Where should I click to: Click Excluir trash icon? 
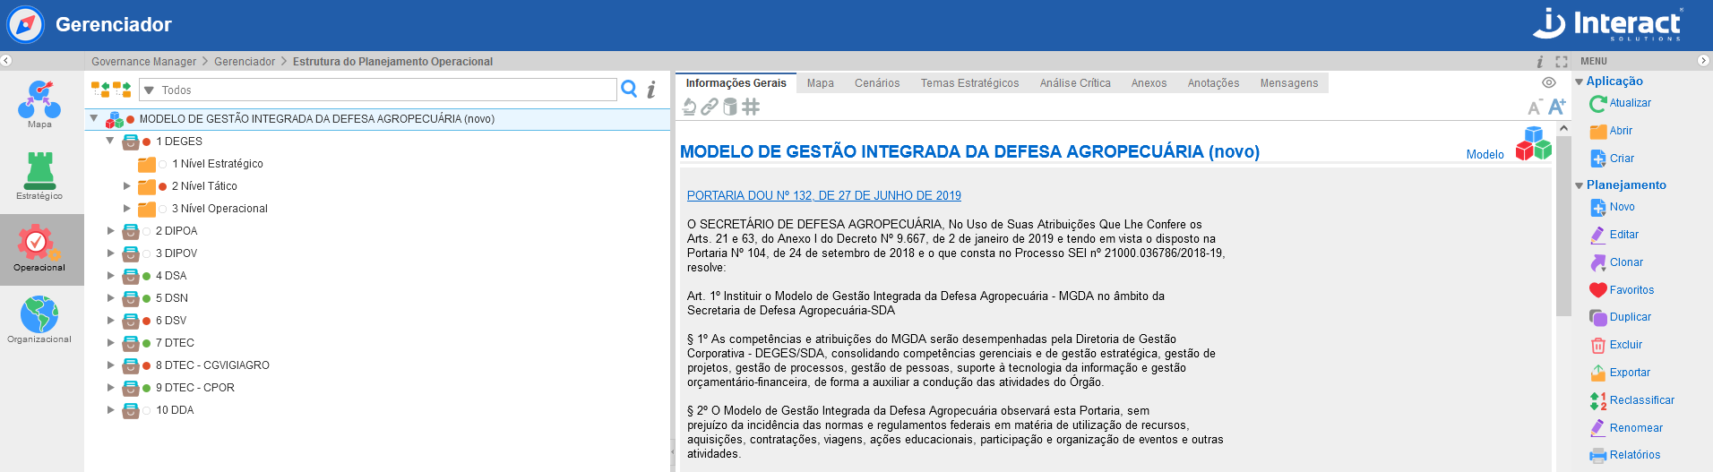point(1598,346)
